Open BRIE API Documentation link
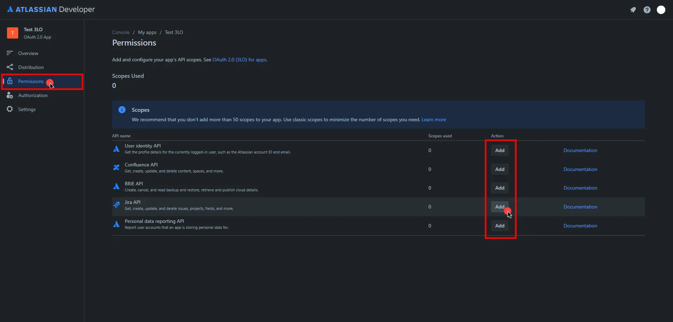 tap(580, 188)
